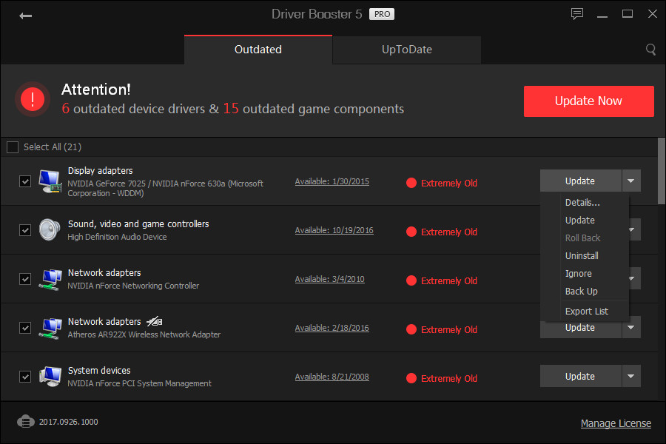
Task: Click the red attention exclamation icon
Action: (32, 98)
